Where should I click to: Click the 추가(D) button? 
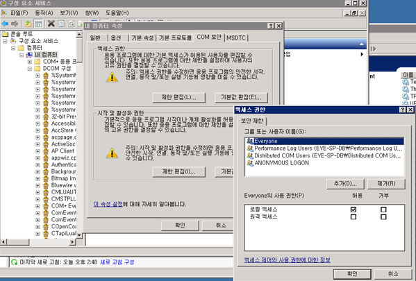tap(345, 184)
